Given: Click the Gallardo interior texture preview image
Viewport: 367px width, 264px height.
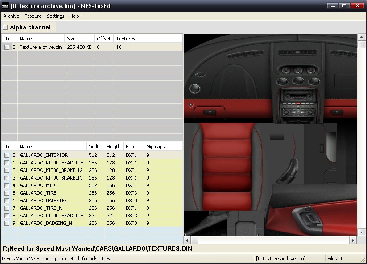Looking at the screenshot, I should click(270, 135).
